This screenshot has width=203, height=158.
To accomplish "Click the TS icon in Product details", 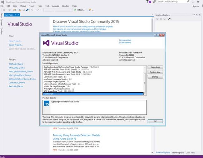I will click(x=47, y=104).
